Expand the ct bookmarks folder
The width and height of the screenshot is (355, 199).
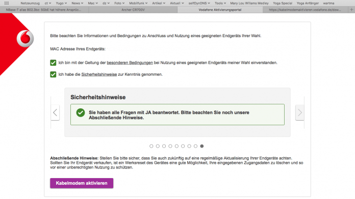click(x=48, y=3)
